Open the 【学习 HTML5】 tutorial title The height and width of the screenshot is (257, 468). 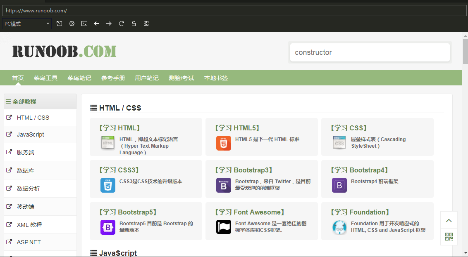click(x=237, y=128)
